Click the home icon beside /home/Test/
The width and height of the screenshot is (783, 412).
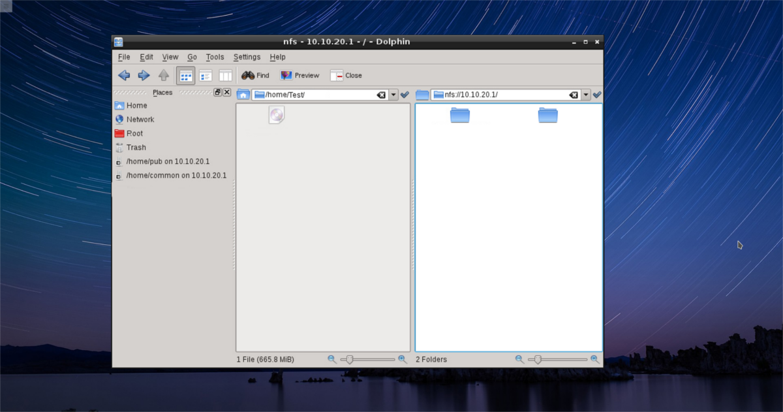pos(243,95)
